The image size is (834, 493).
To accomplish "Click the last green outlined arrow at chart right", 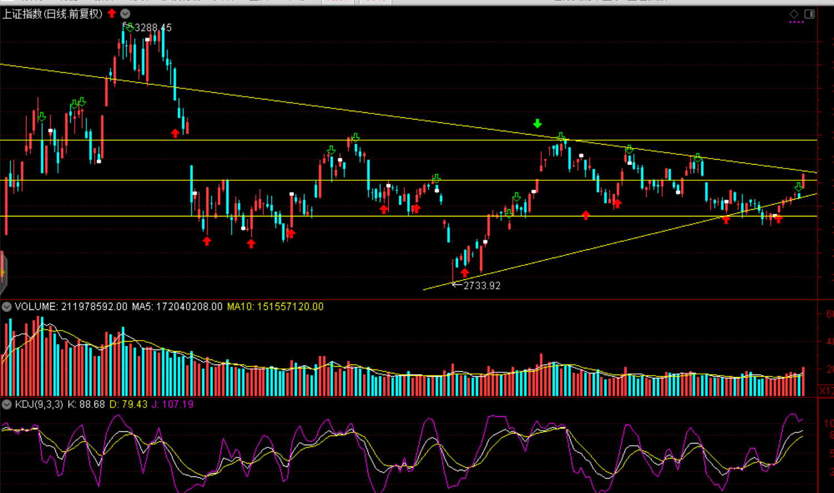I will click(798, 188).
